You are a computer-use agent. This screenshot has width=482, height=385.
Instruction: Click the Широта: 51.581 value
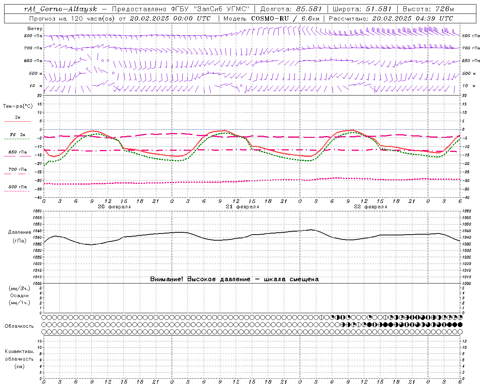[362, 9]
